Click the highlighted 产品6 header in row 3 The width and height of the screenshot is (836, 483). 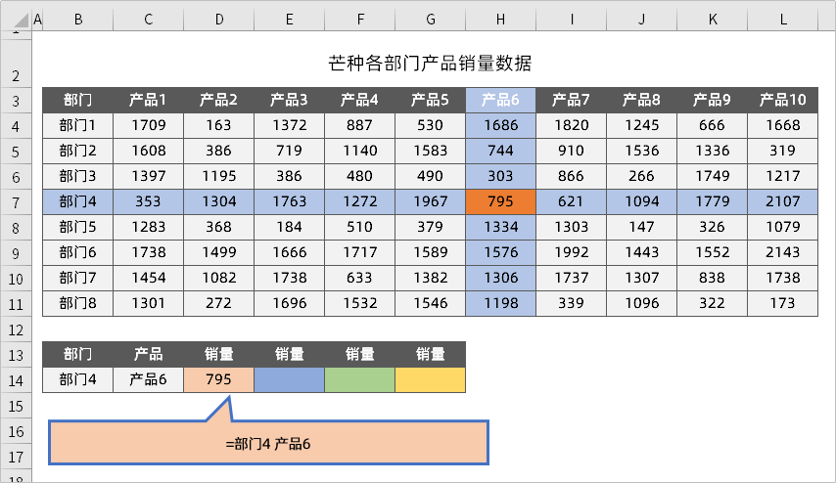tap(500, 100)
